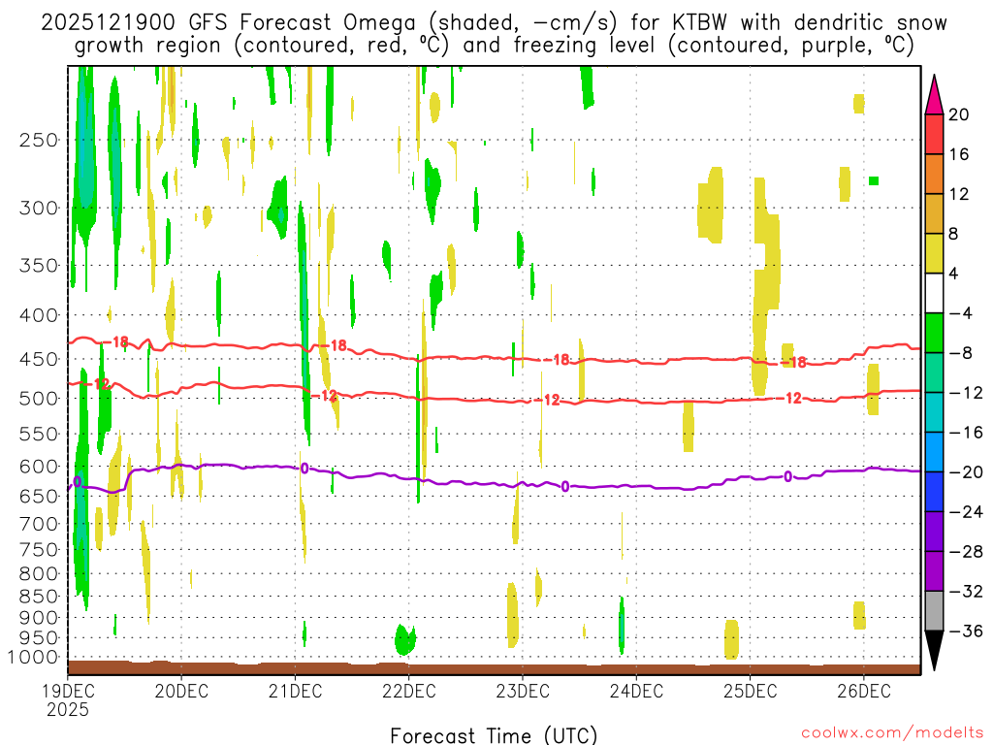Select the violet -28 to -24 colorbar swatch
The image size is (993, 745).
pyautogui.click(x=934, y=533)
